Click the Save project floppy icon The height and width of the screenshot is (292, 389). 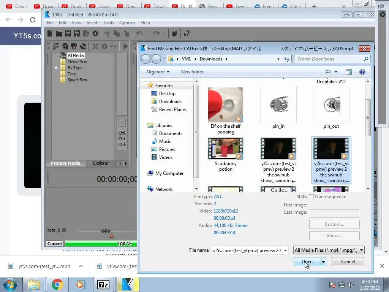68,33
